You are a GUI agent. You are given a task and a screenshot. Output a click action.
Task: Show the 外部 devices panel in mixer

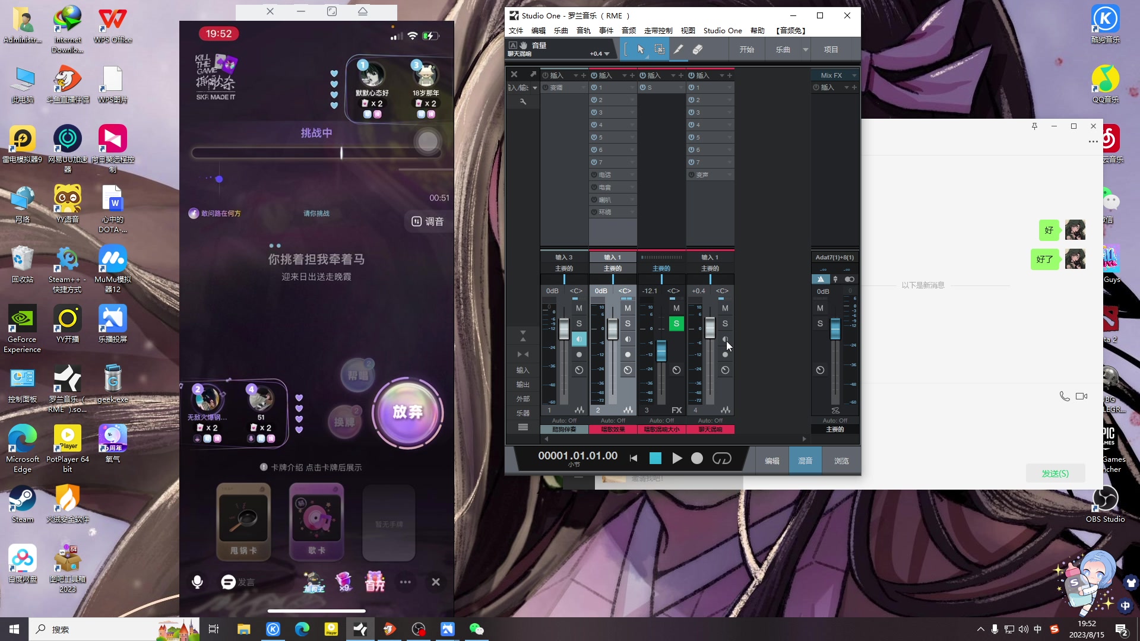523,399
